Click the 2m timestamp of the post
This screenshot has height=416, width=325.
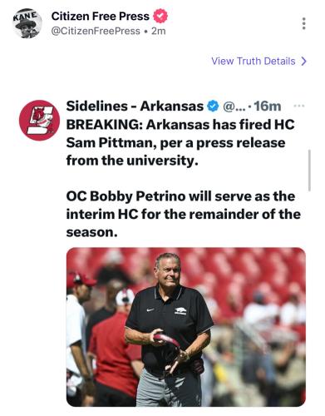(159, 31)
